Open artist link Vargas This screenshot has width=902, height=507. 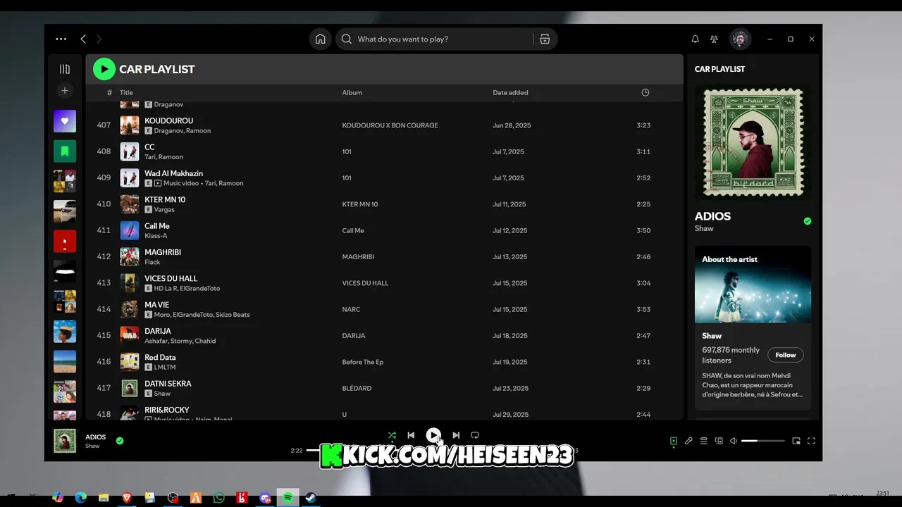tap(164, 210)
